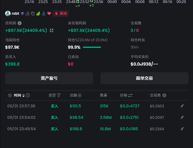Click the 价格 column header label
193x148 pixels.
tap(124, 95)
